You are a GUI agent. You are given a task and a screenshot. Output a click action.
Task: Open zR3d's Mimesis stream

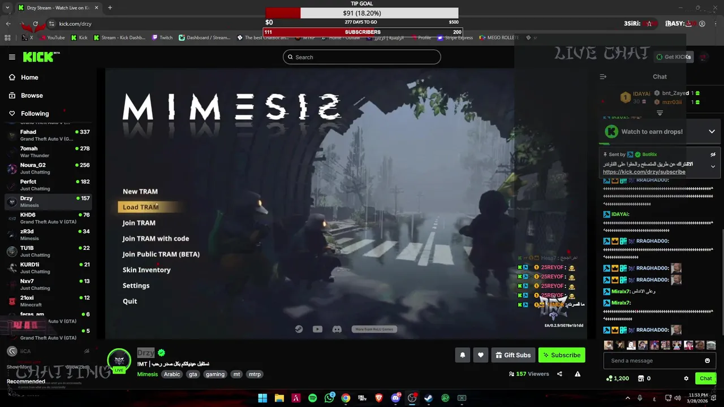tap(48, 235)
